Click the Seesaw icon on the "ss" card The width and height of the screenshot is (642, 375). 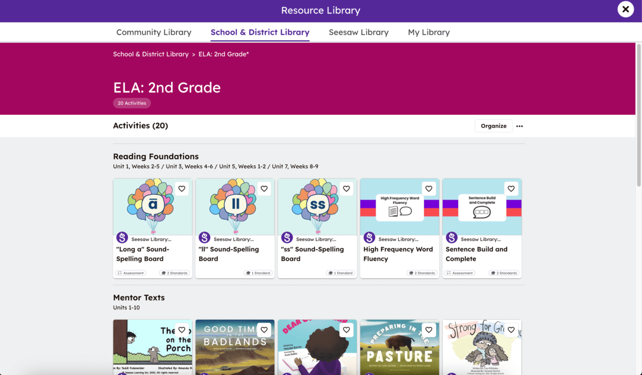pyautogui.click(x=287, y=237)
